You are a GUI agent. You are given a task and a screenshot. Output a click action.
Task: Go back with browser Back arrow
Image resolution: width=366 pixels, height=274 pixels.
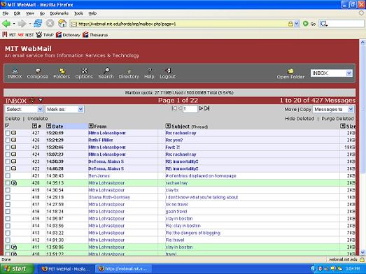point(6,24)
